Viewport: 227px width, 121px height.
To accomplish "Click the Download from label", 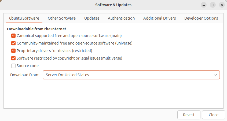I will coord(25,75).
